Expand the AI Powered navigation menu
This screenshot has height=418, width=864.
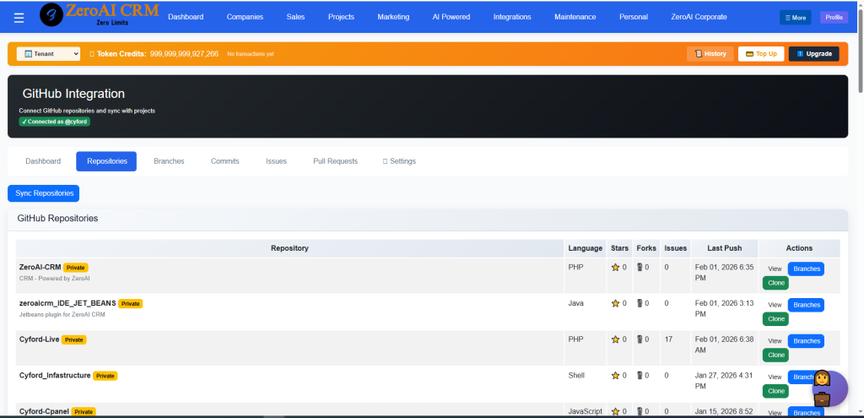click(x=451, y=17)
